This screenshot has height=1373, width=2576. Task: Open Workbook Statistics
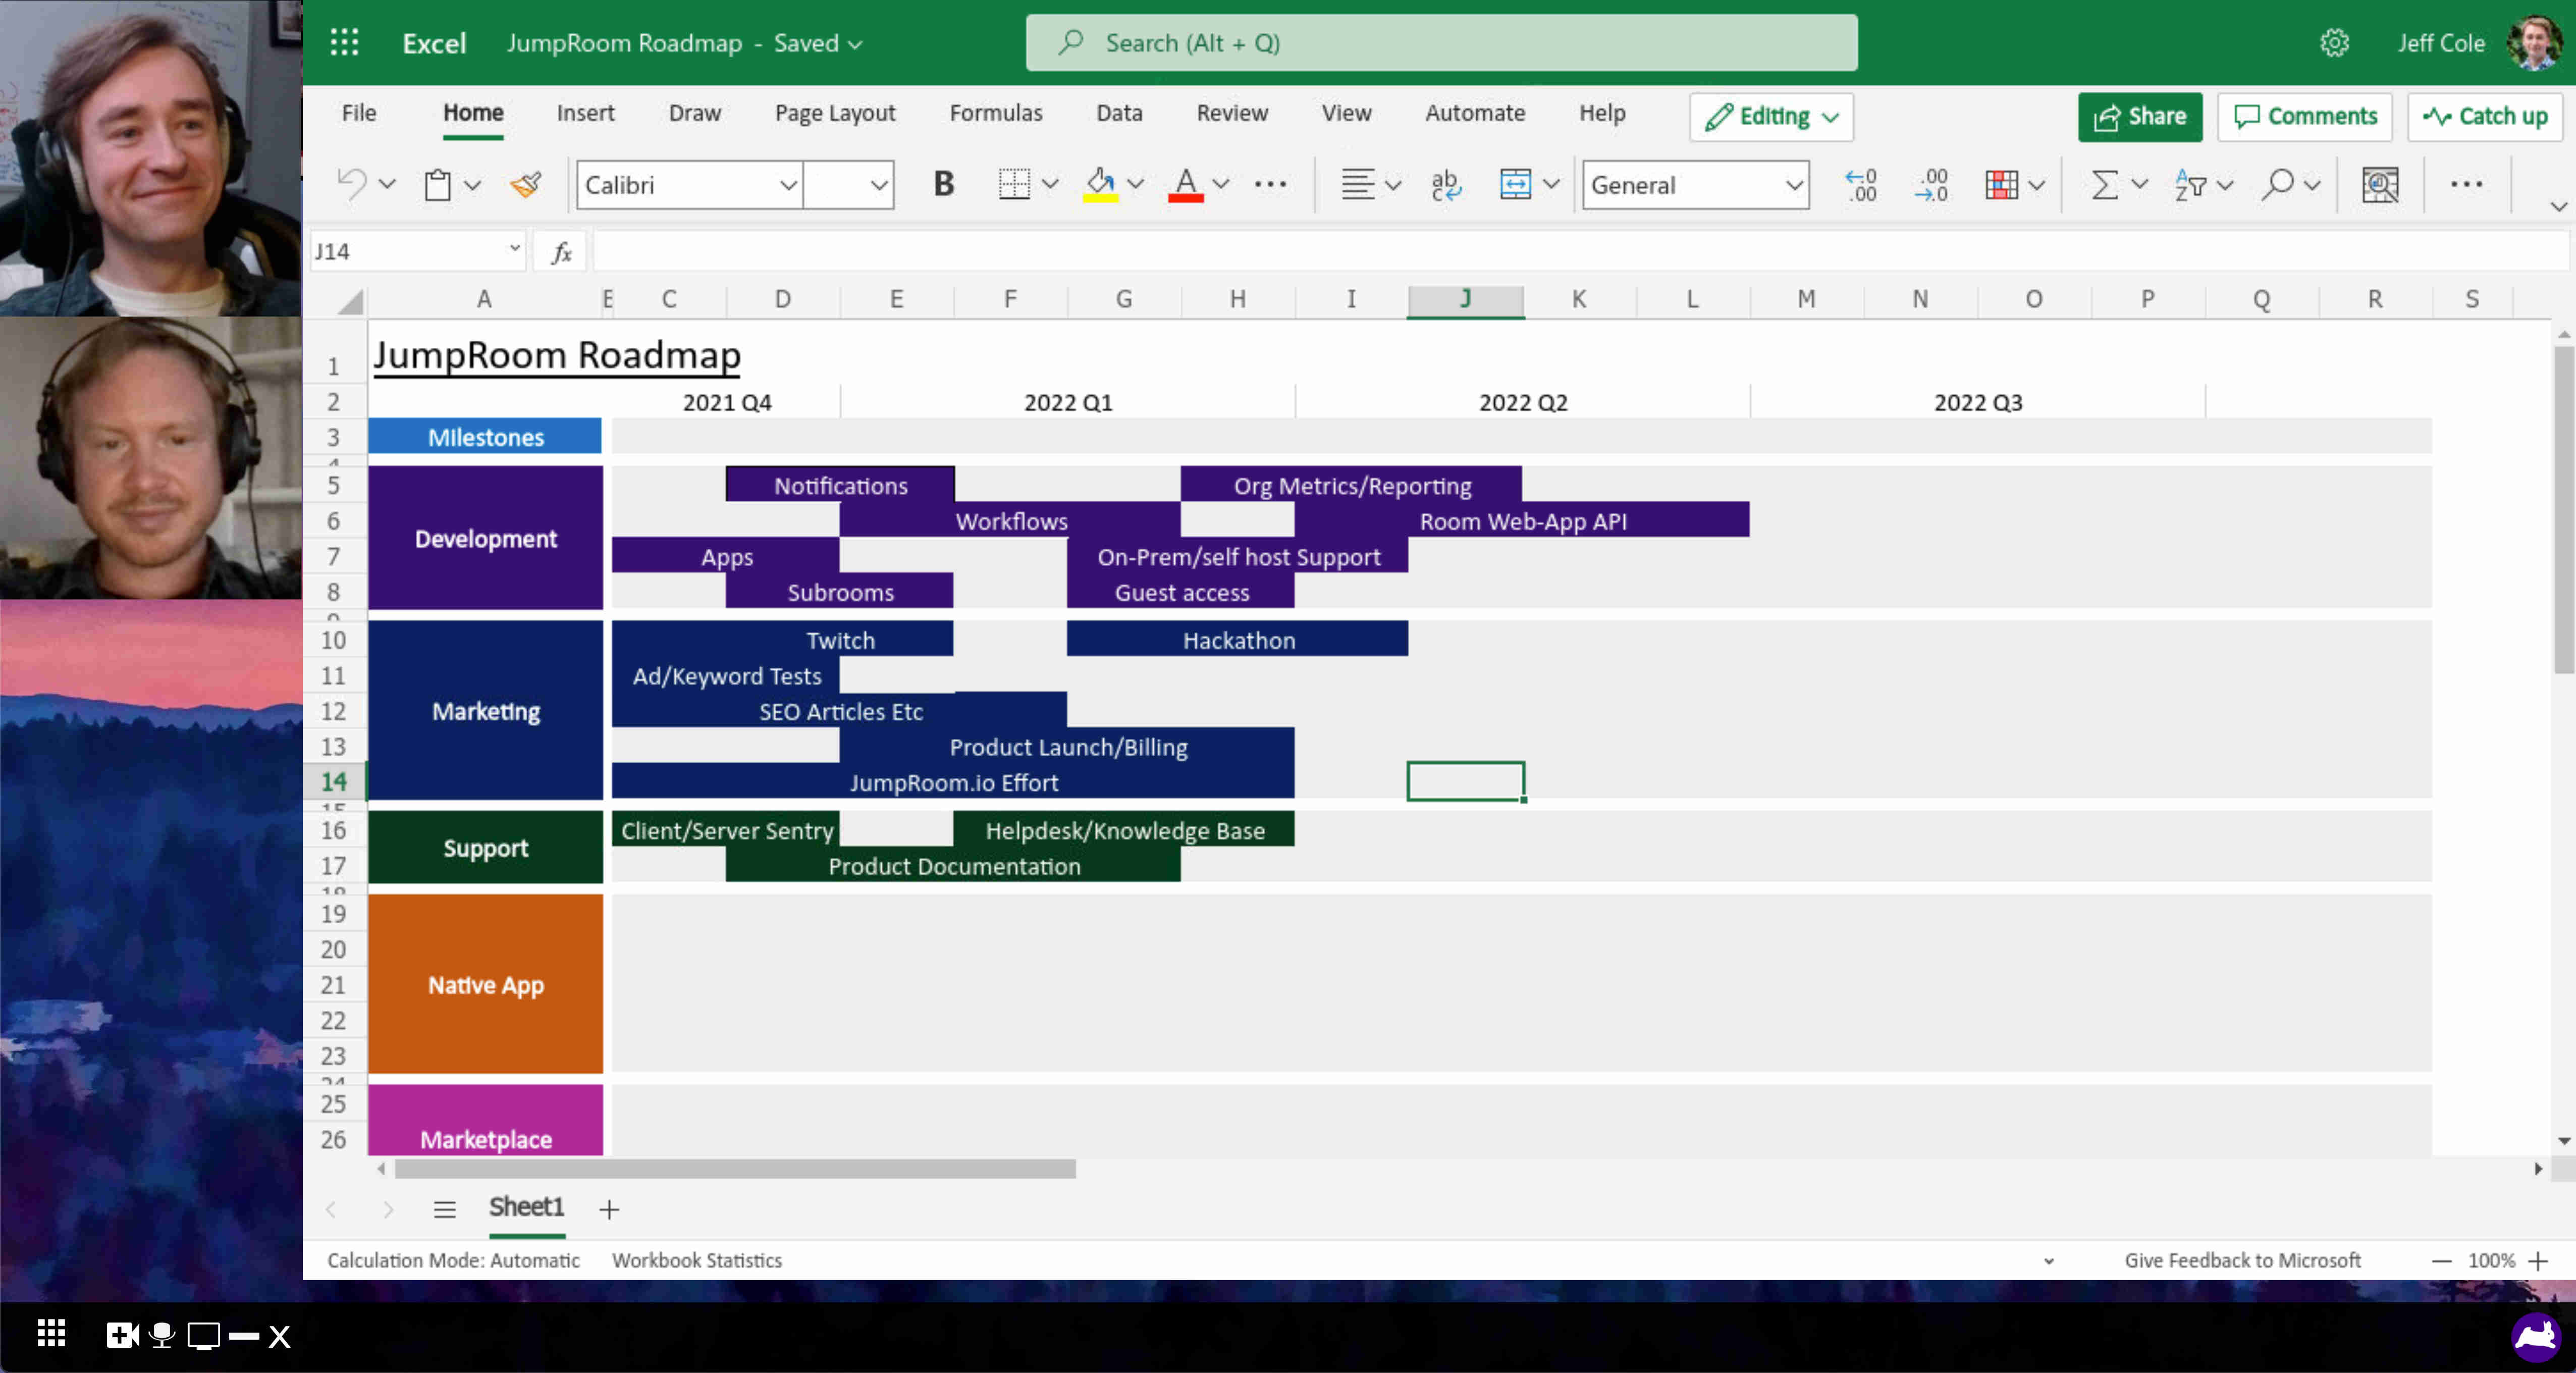coord(697,1261)
